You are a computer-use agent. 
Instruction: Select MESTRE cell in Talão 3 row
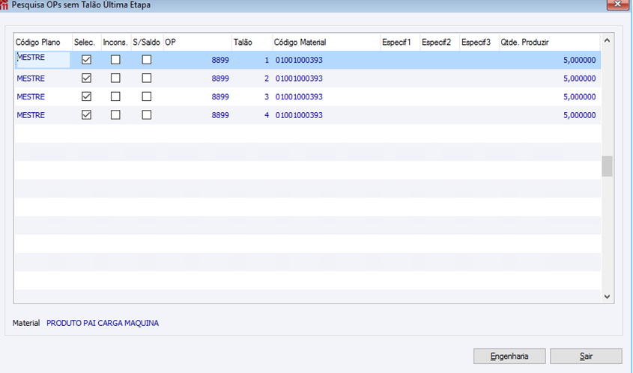(x=43, y=96)
